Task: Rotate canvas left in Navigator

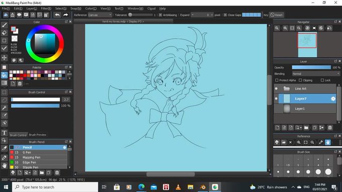Action: click(307, 28)
